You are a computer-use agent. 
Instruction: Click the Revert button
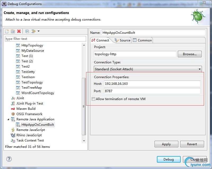(192, 144)
